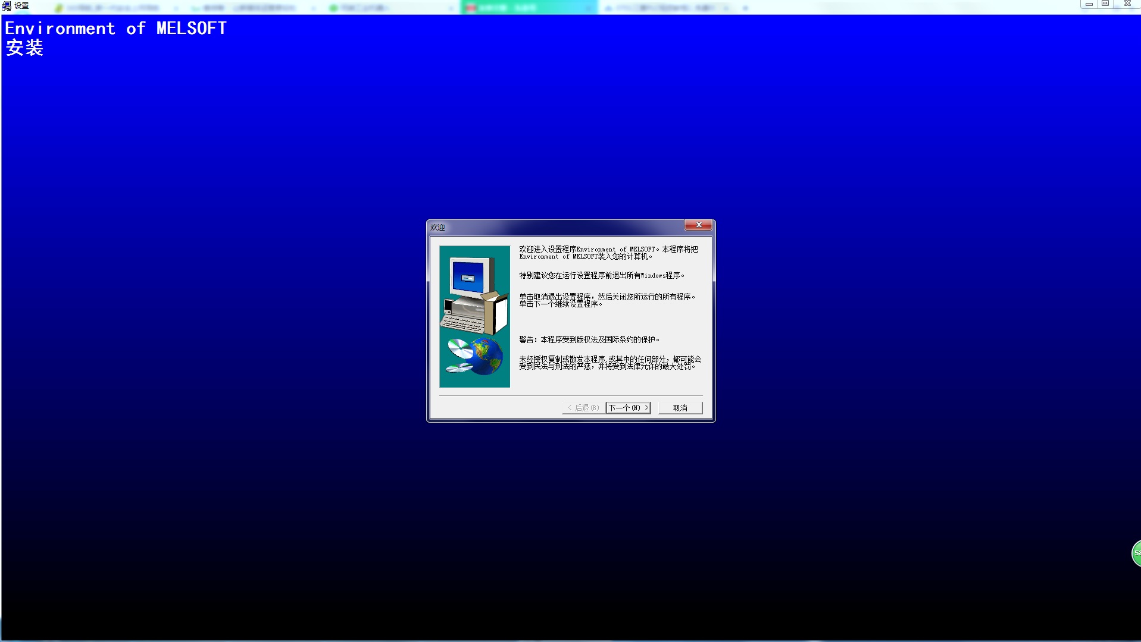Click the "设置" window title text
This screenshot has width=1141, height=642.
click(x=21, y=6)
